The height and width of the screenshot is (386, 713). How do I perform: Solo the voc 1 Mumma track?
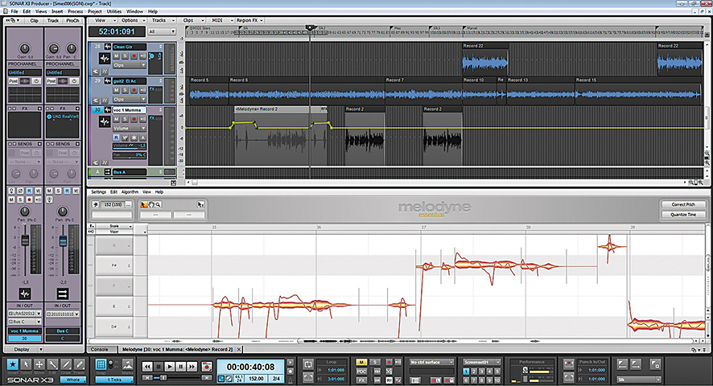tap(125, 119)
